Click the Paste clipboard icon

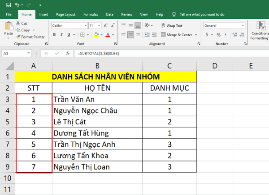click(x=9, y=26)
